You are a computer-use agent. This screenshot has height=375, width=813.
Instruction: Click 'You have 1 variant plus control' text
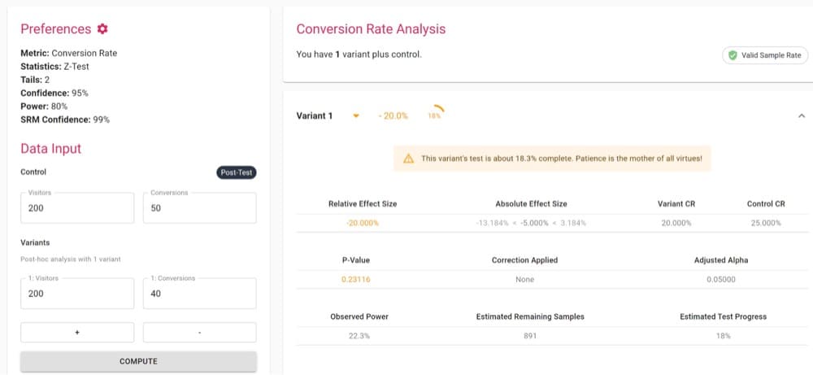click(x=359, y=54)
